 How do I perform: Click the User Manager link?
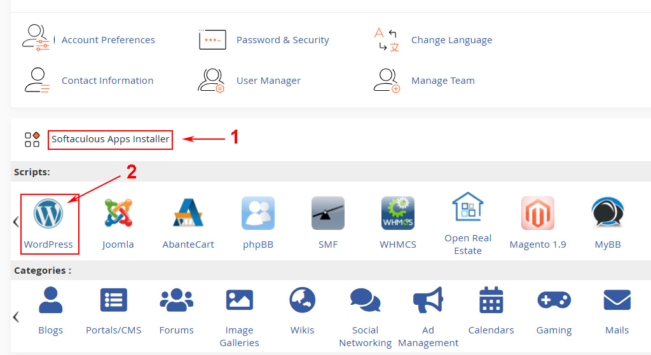(x=269, y=81)
